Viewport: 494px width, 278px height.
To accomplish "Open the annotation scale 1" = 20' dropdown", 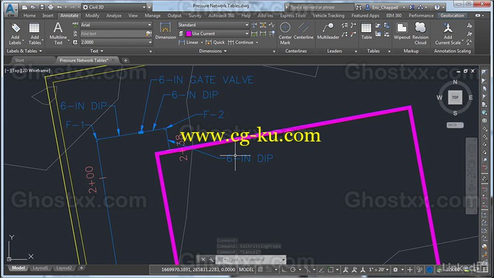I will pos(379,269).
